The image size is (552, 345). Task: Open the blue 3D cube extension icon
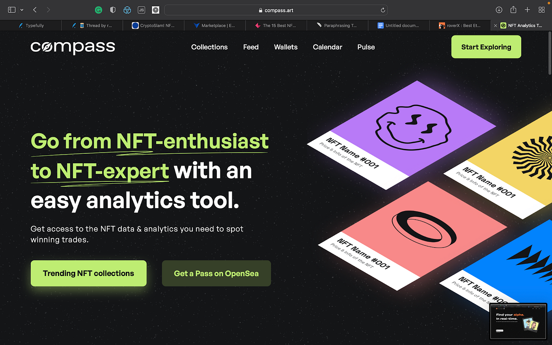tap(127, 10)
